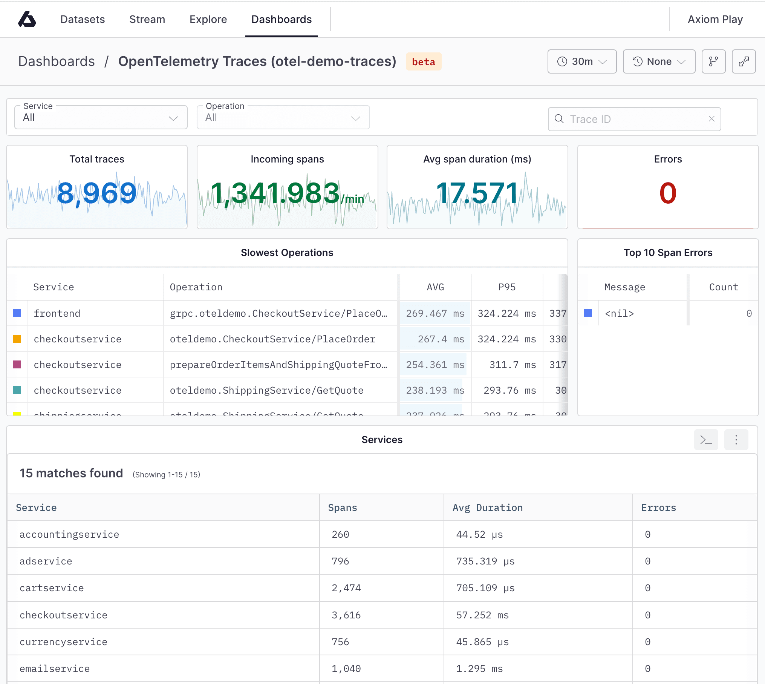Click the emailservice row
The width and height of the screenshot is (765, 684).
point(382,669)
